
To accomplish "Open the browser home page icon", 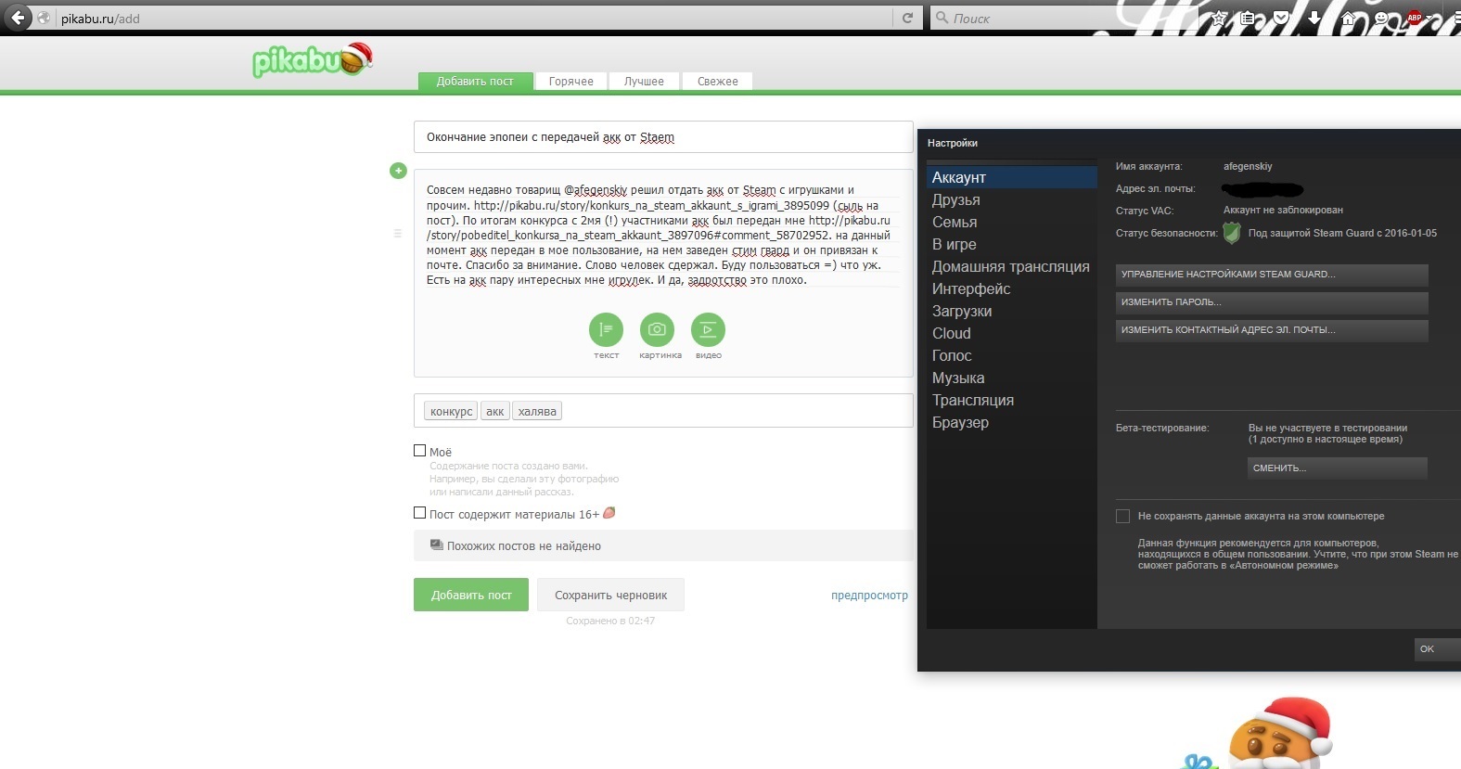I will pos(1349,18).
